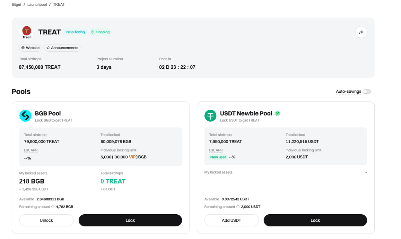Toggle the Auto-savings switch

coord(367,91)
